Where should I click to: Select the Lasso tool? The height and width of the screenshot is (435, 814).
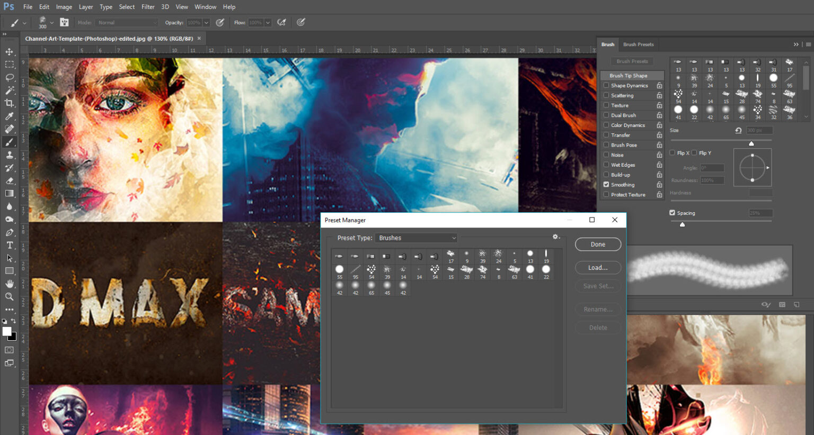[x=10, y=77]
